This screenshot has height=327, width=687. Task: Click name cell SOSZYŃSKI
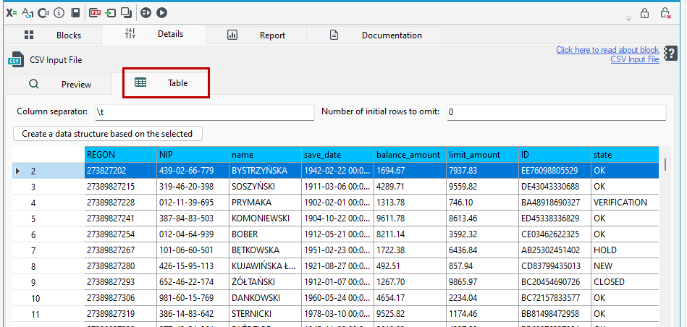click(x=266, y=187)
